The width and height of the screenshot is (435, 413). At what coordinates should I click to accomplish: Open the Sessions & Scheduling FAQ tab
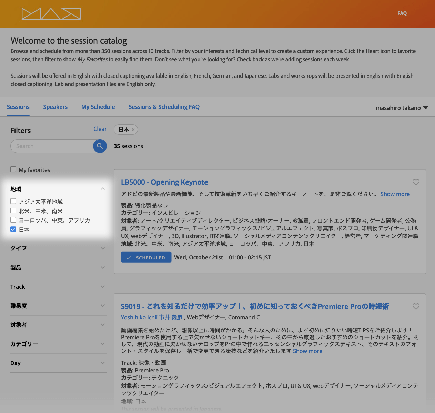[x=164, y=107]
